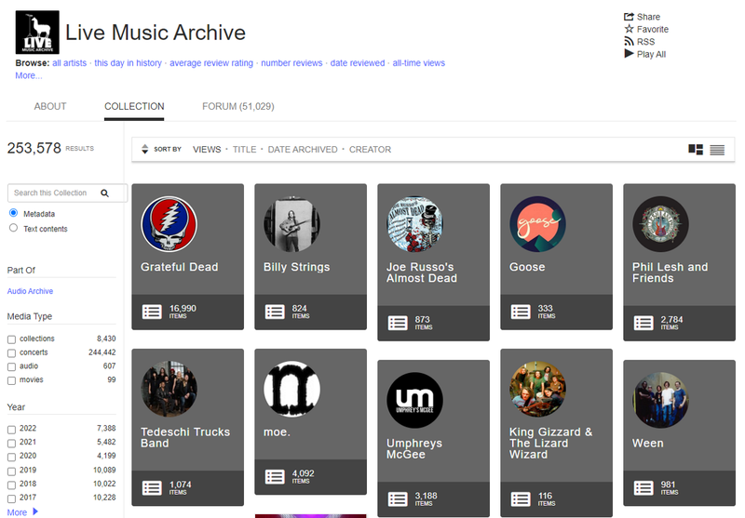Open the Tedeschi Trucks Band title
745x518 pixels.
(x=185, y=438)
